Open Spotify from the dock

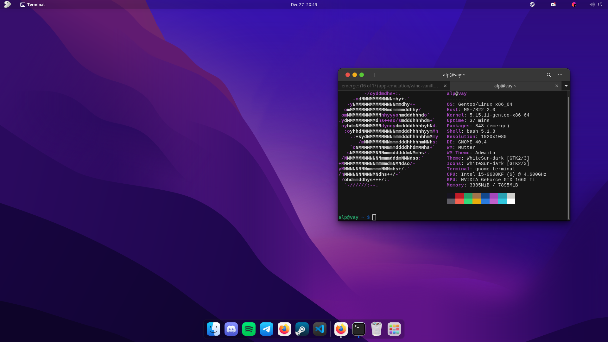[x=249, y=329]
